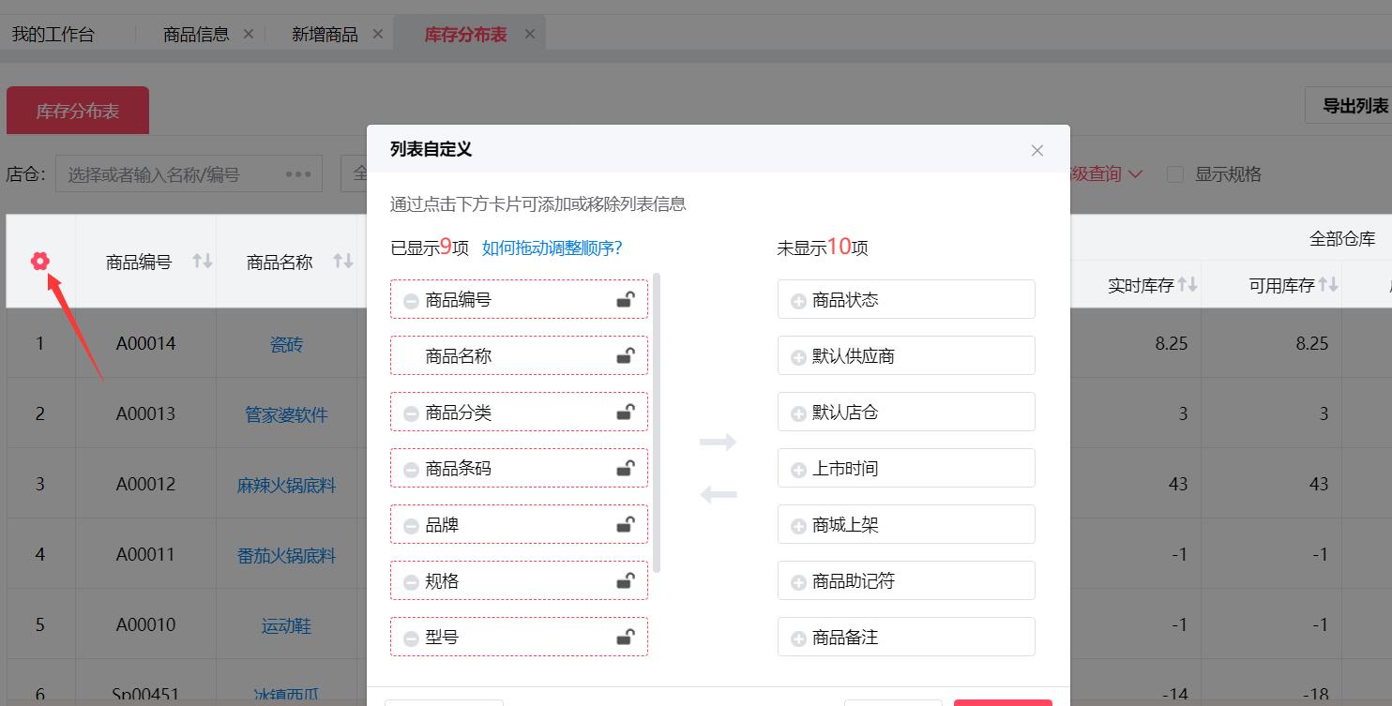This screenshot has width=1392, height=706.
Task: Open the 瓷砖 product link
Action: click(286, 344)
